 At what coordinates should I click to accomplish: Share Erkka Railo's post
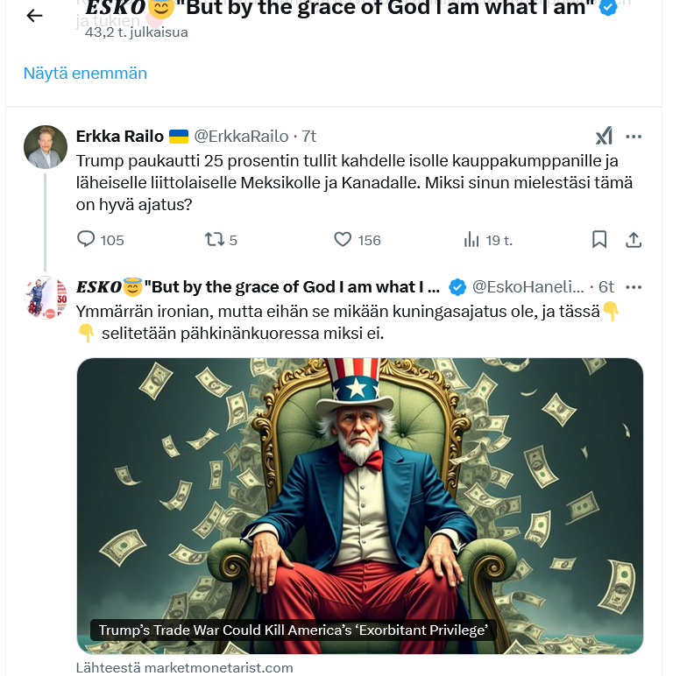(x=634, y=239)
